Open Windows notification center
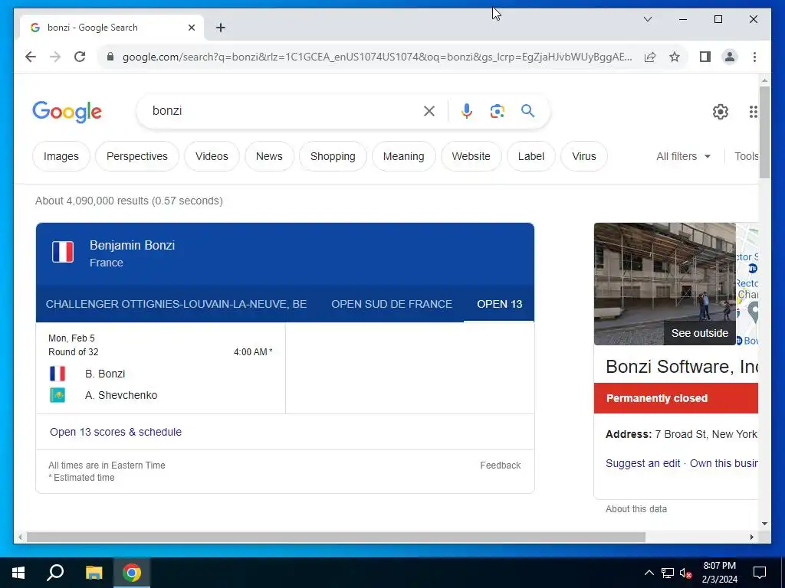 (760, 573)
